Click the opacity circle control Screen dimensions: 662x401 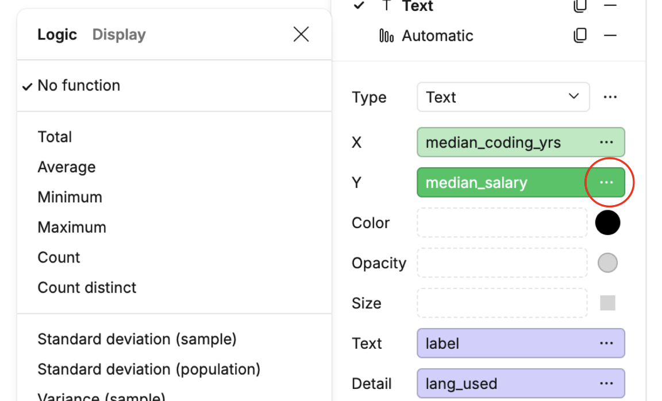click(607, 263)
